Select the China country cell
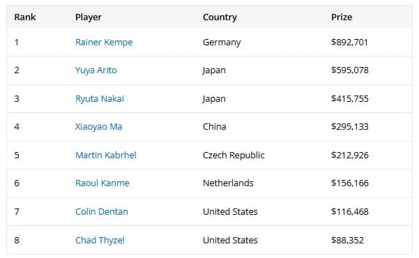This screenshot has height=258, width=419. coord(215,127)
